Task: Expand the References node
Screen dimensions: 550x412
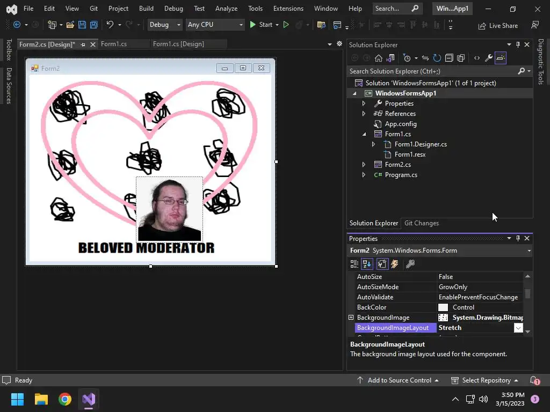Action: click(364, 114)
